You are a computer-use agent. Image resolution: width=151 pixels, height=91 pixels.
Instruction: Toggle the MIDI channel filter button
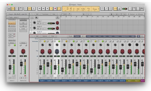pyautogui.click(x=133, y=36)
